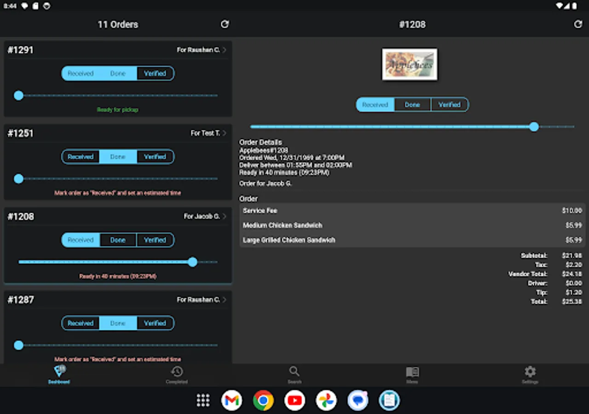Expand order #1291 for Raushan C.
The image size is (589, 414).
click(x=225, y=50)
